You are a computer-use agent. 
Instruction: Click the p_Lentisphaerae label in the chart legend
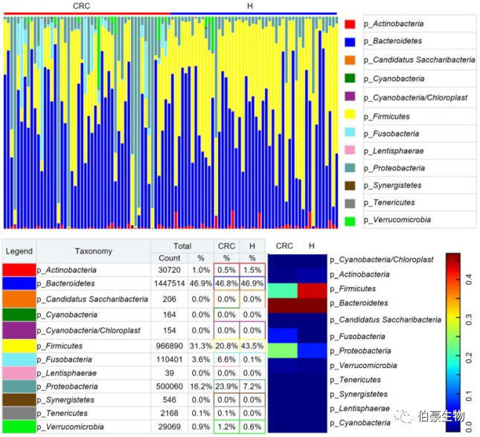point(393,151)
